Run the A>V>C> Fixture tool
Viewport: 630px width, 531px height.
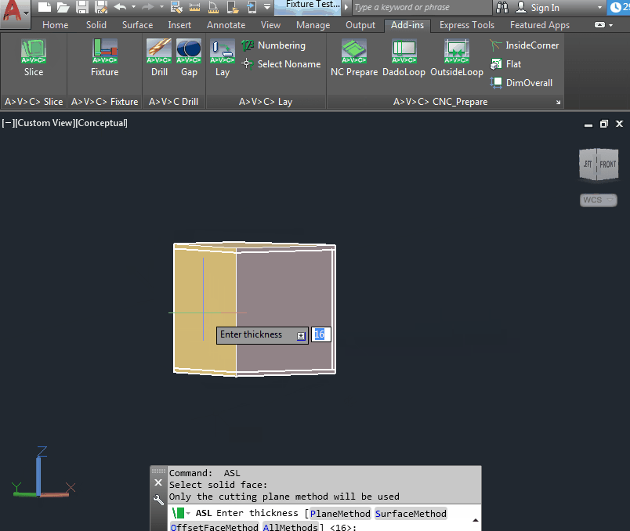coord(105,57)
